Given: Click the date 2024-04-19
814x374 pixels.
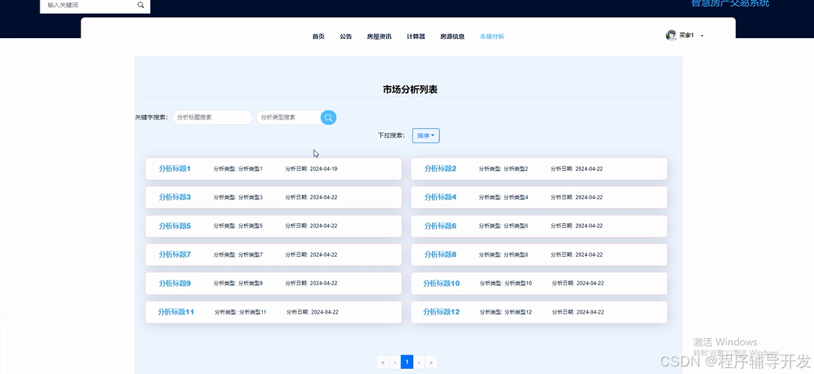Looking at the screenshot, I should (x=323, y=169).
